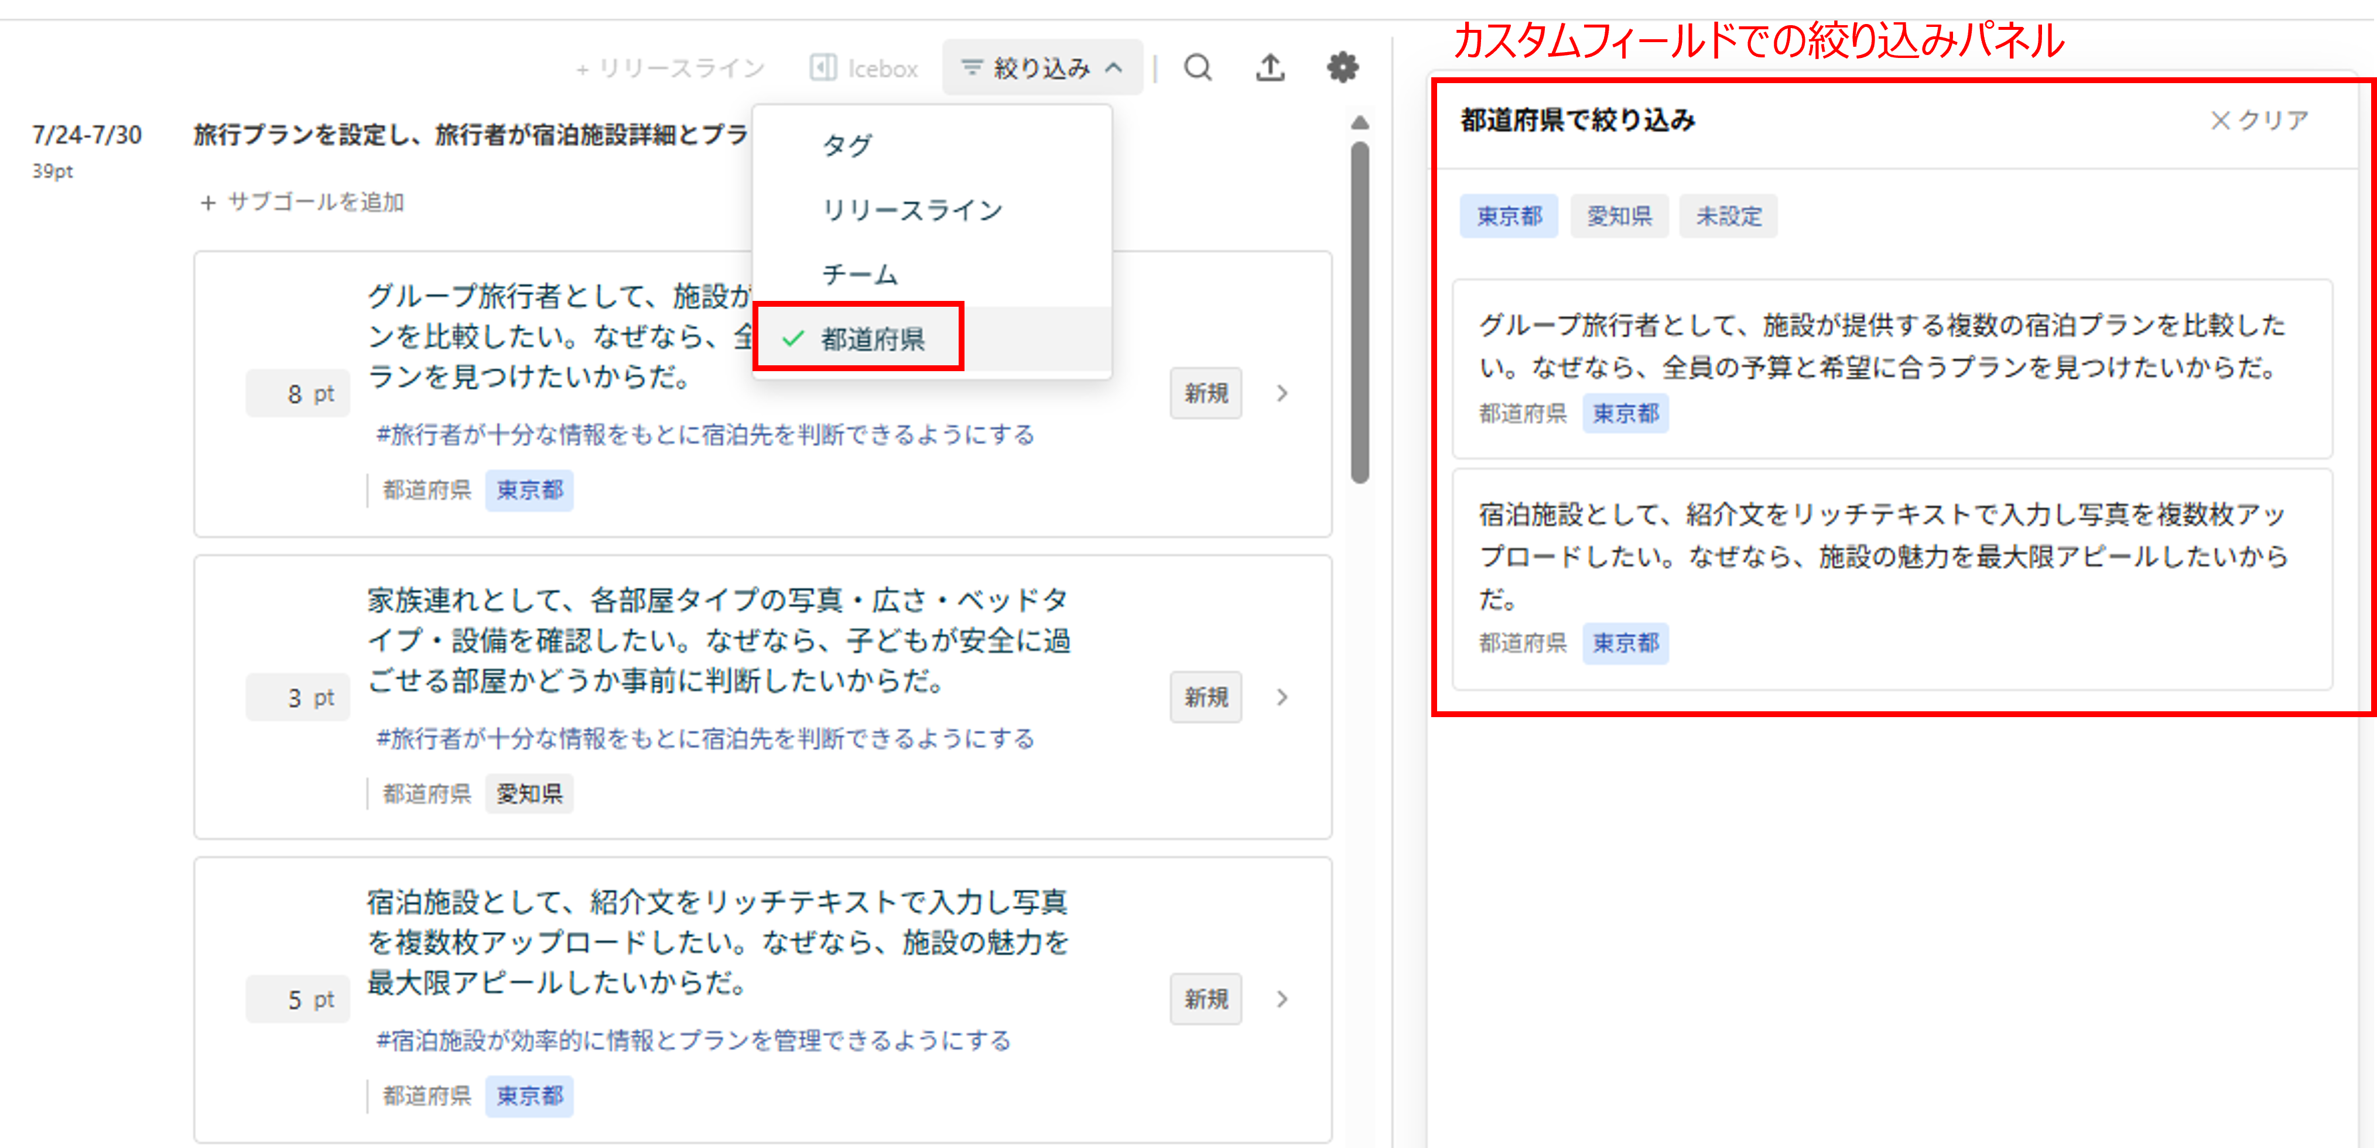The width and height of the screenshot is (2377, 1148).
Task: Click the search magnifier icon
Action: click(x=1198, y=67)
